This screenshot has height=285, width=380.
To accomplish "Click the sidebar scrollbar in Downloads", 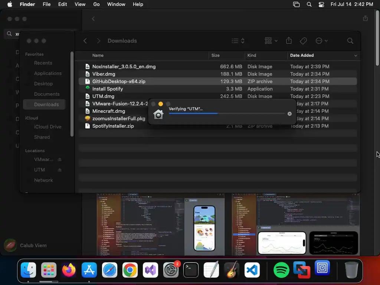I will click(72, 94).
